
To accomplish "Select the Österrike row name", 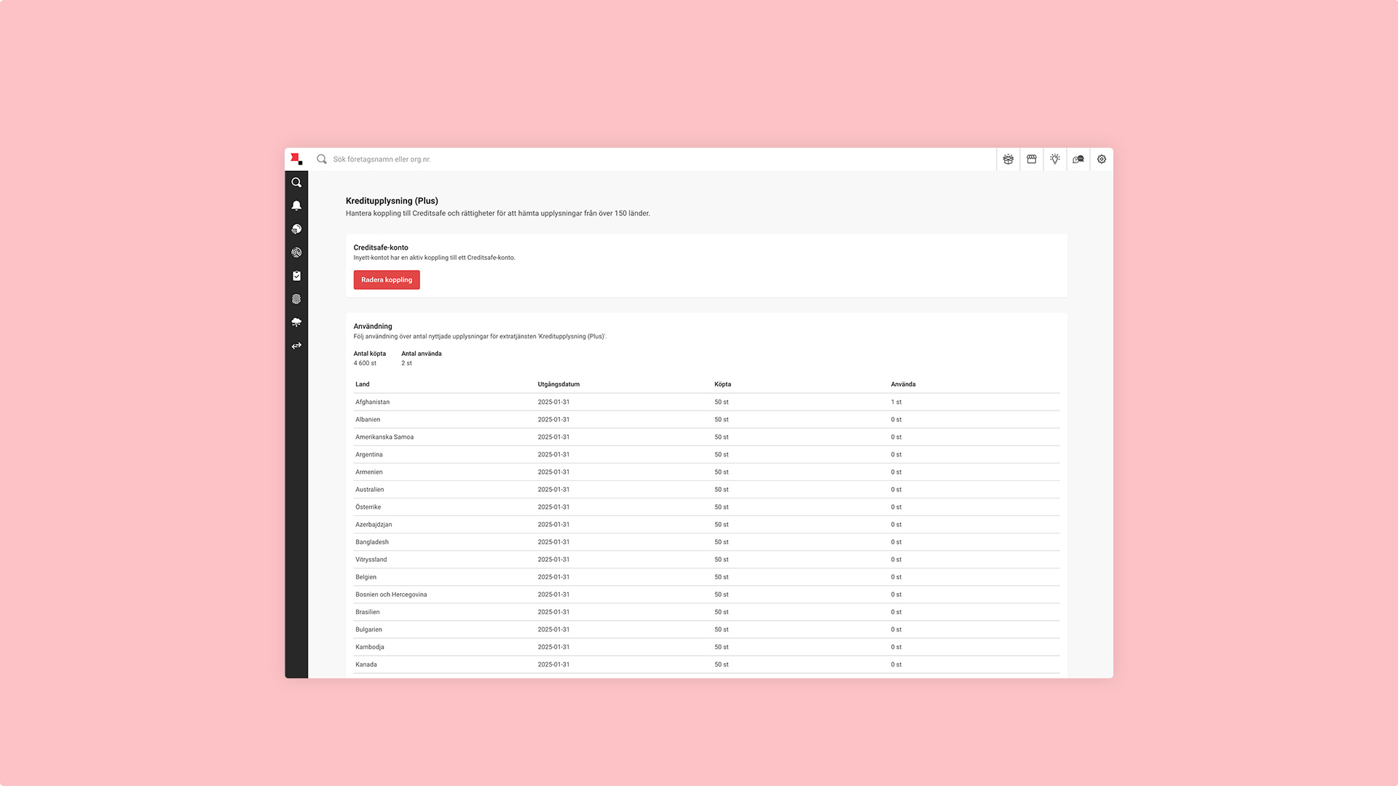I will pos(368,507).
